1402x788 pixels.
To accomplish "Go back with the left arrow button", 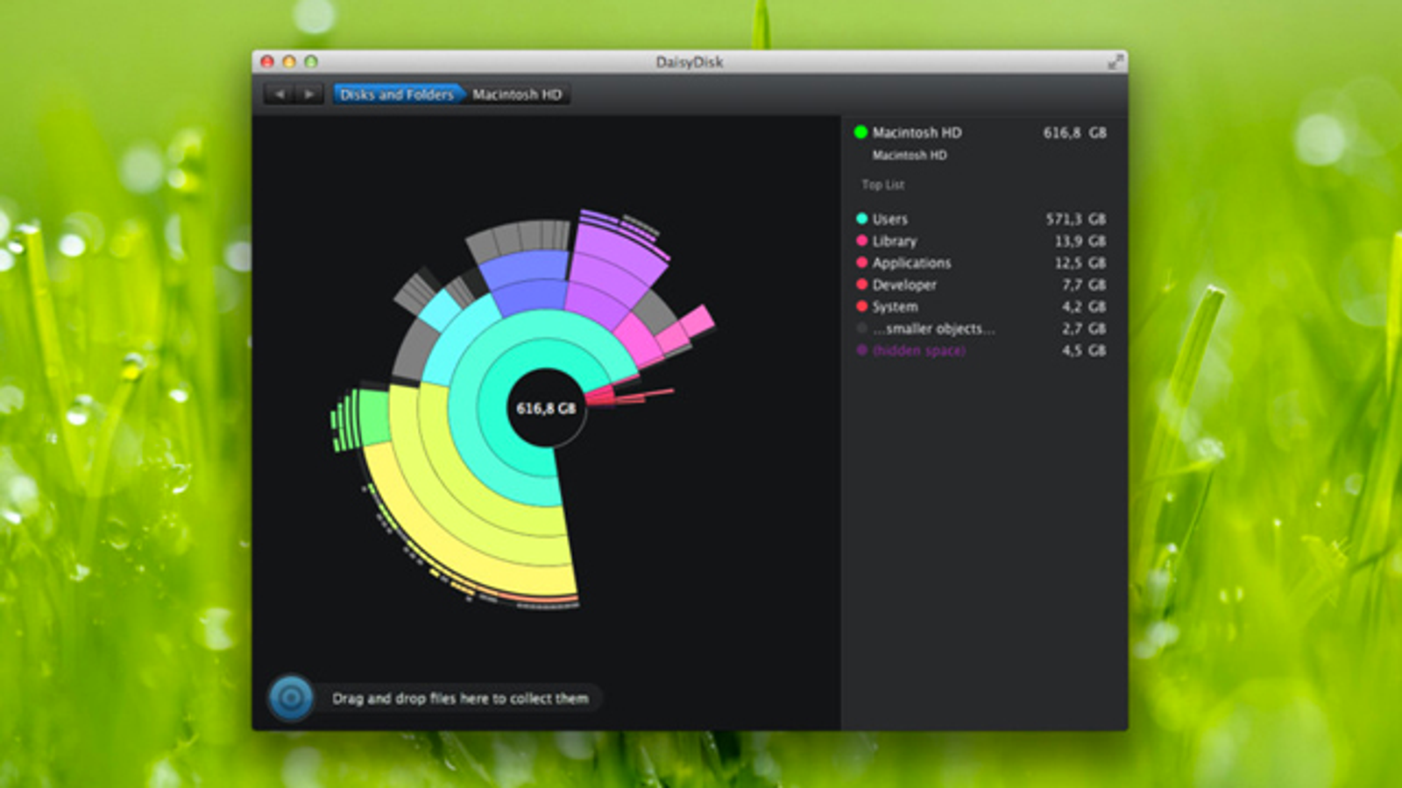I will click(x=280, y=94).
